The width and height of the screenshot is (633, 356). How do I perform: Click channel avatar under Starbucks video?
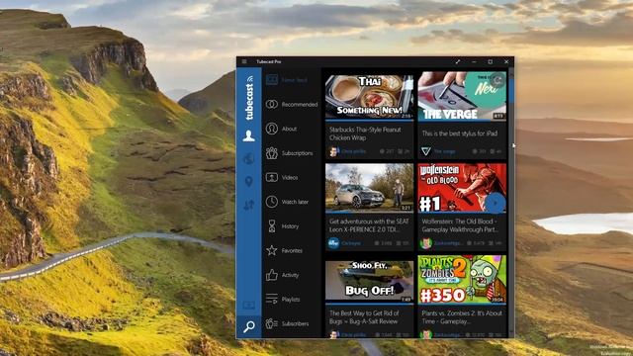pyautogui.click(x=333, y=151)
